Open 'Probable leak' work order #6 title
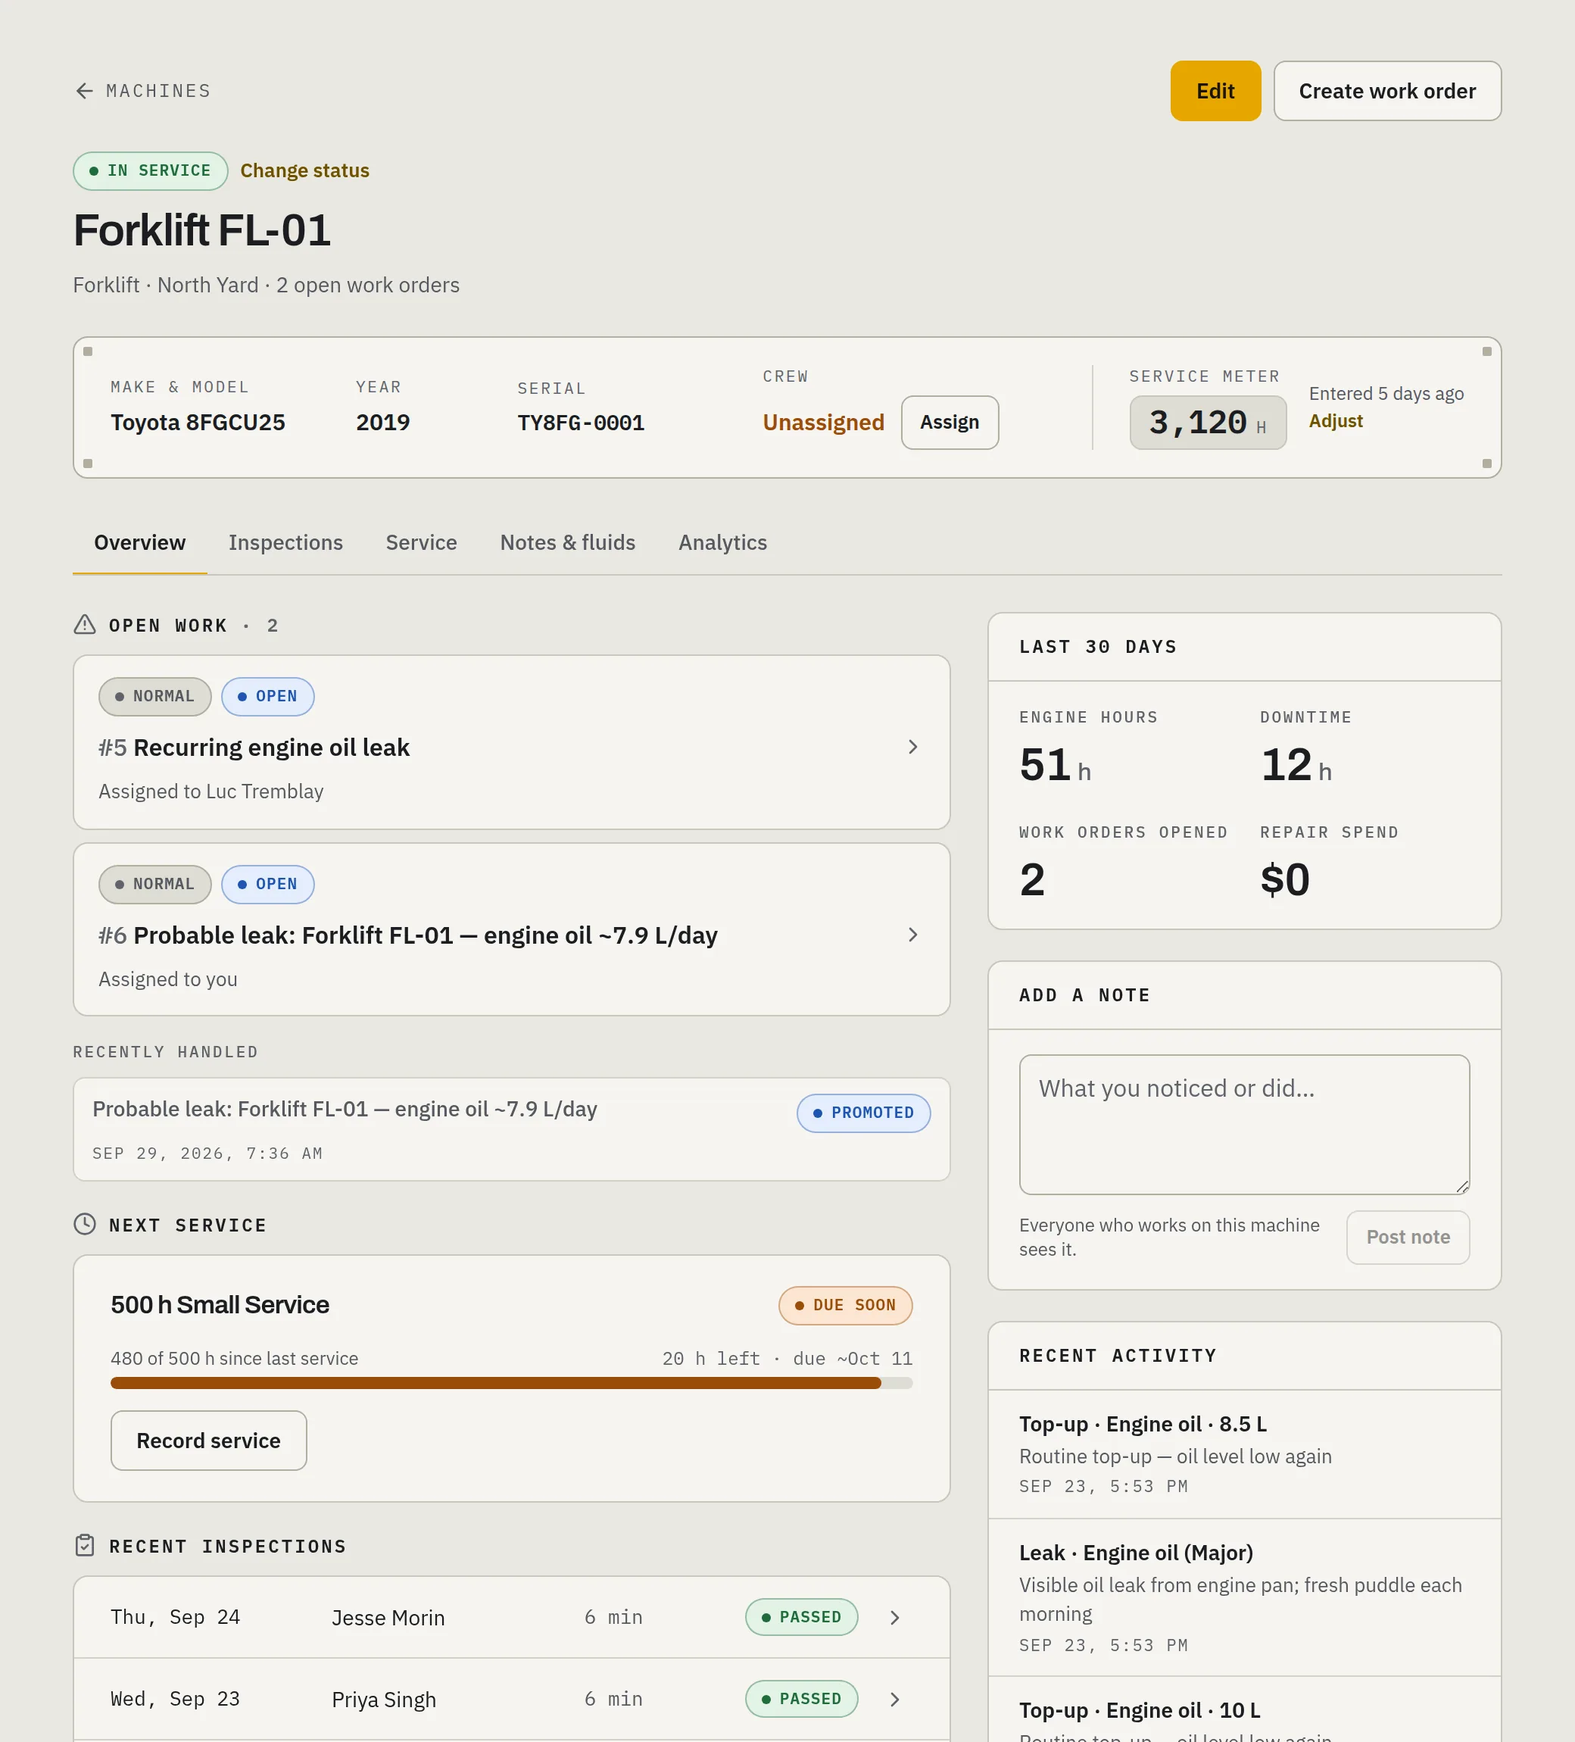1575x1742 pixels. pyautogui.click(x=425, y=936)
